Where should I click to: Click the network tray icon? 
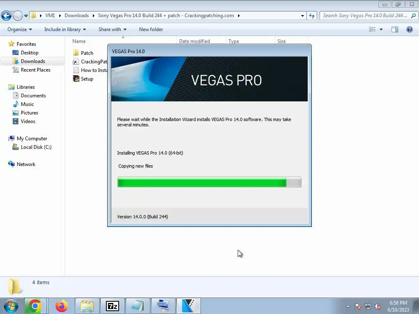click(368, 306)
